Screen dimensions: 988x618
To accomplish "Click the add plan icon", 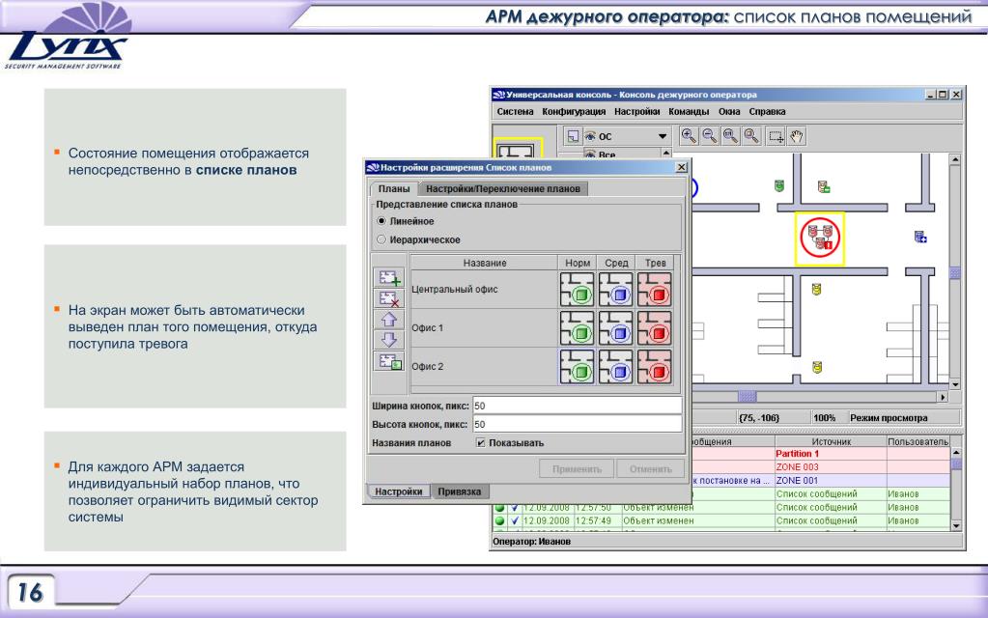I will tap(389, 278).
